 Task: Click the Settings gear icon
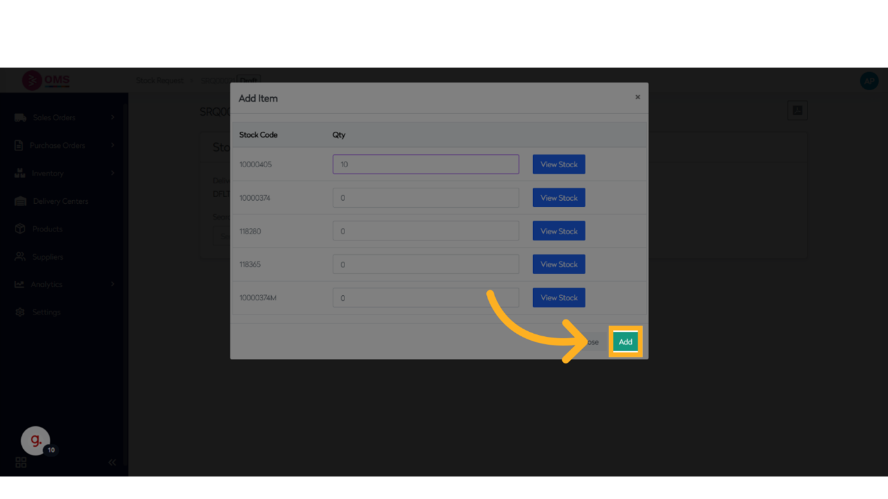tap(20, 312)
